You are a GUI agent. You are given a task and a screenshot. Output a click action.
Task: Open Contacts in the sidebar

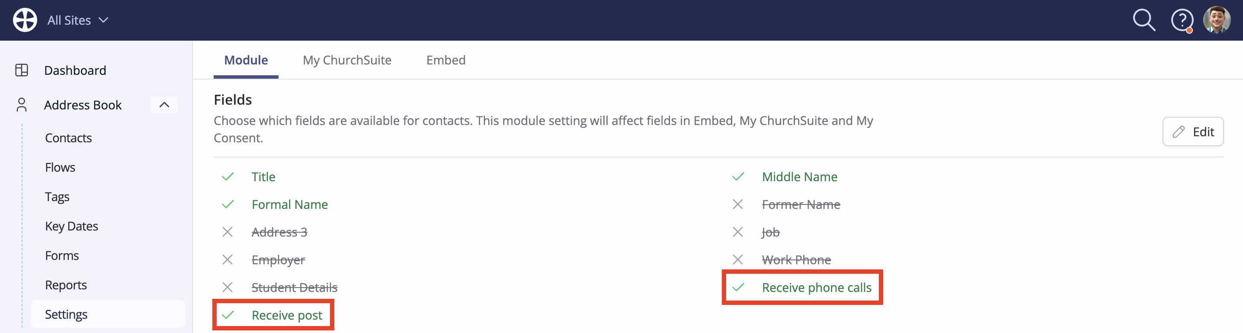(68, 138)
